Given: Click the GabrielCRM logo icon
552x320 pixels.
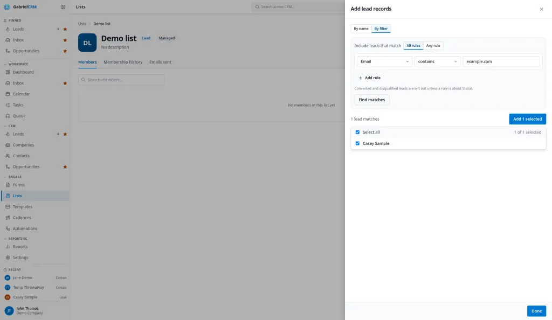Looking at the screenshot, I should 7,6.
